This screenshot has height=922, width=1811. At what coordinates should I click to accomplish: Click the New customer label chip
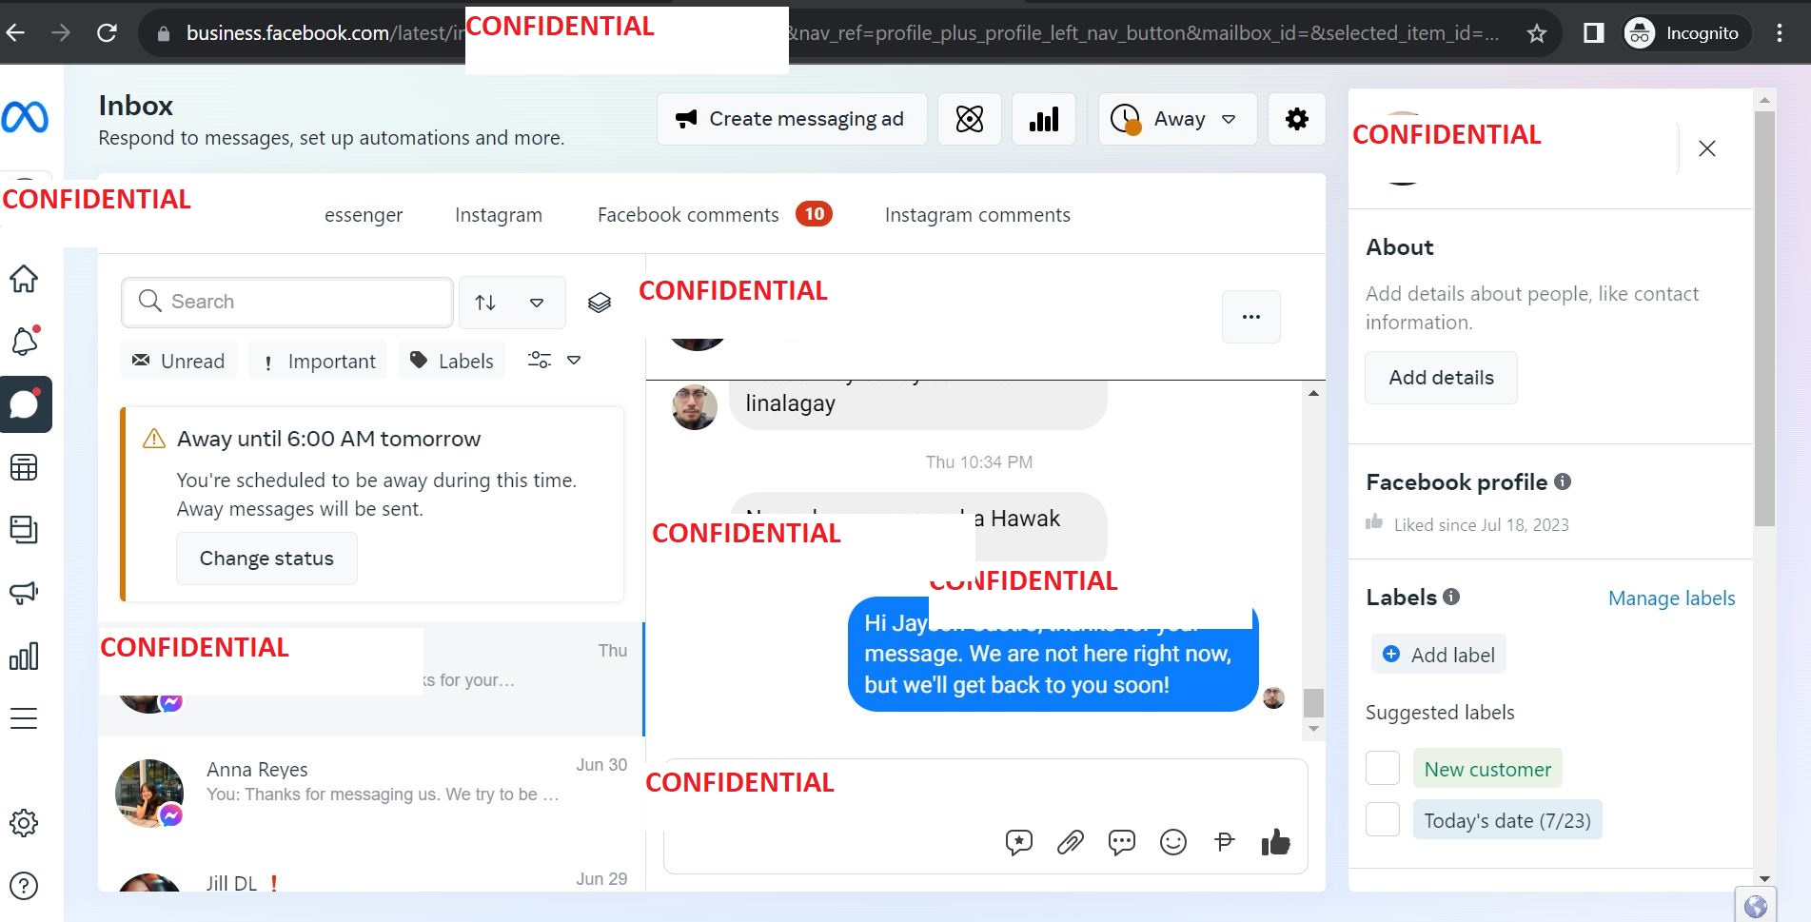[1487, 769]
